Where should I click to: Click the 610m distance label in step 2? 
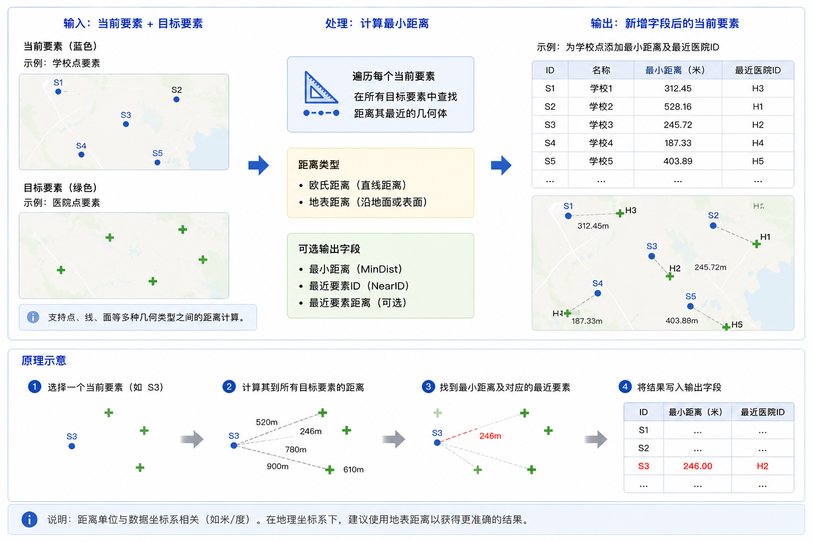[354, 469]
